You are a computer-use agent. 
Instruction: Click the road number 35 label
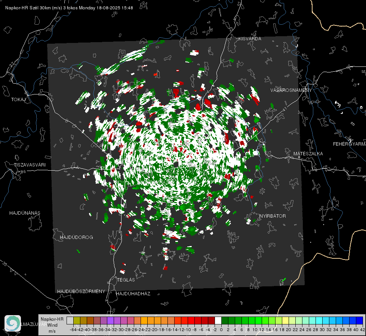coord(5,264)
